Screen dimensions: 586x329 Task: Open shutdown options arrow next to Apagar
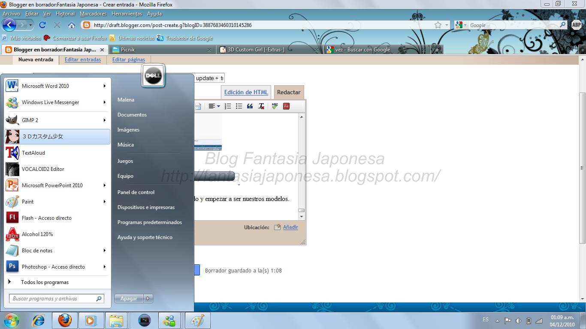pos(148,299)
